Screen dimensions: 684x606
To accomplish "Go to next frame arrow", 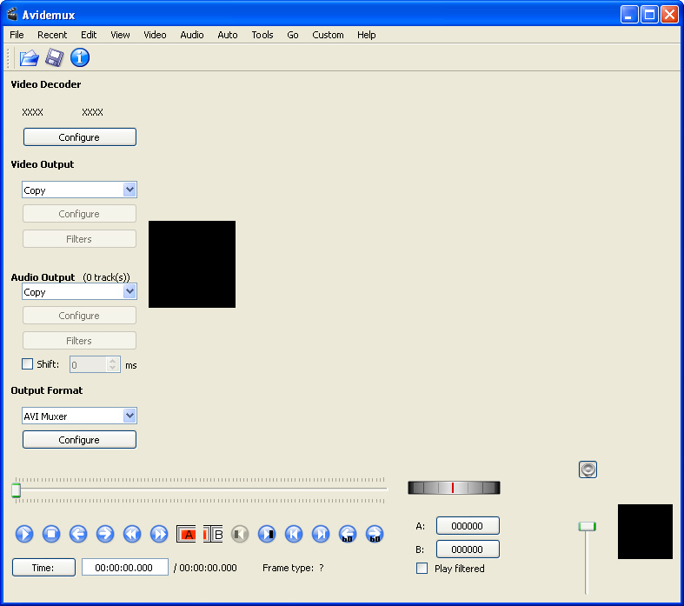I will click(105, 534).
